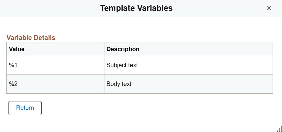Click the dialog resize grip handle
Screen dimensions: 282x132
(x=279, y=129)
